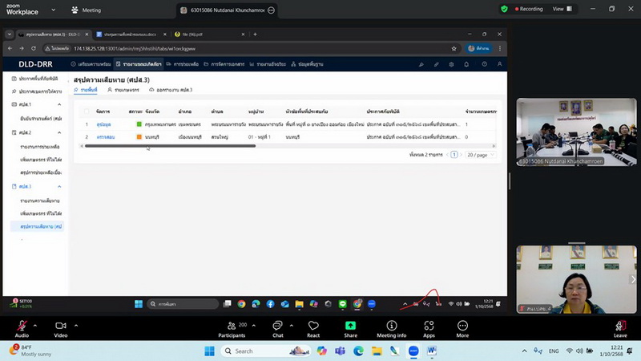The width and height of the screenshot is (641, 361).
Task: Open the Zoom Apps icon
Action: point(429,326)
